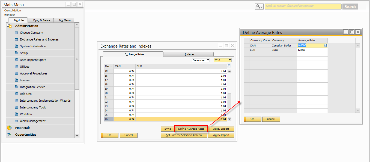This screenshot has width=370, height=162.
Task: Click Set Rate for Selection Criteria
Action: [184, 135]
